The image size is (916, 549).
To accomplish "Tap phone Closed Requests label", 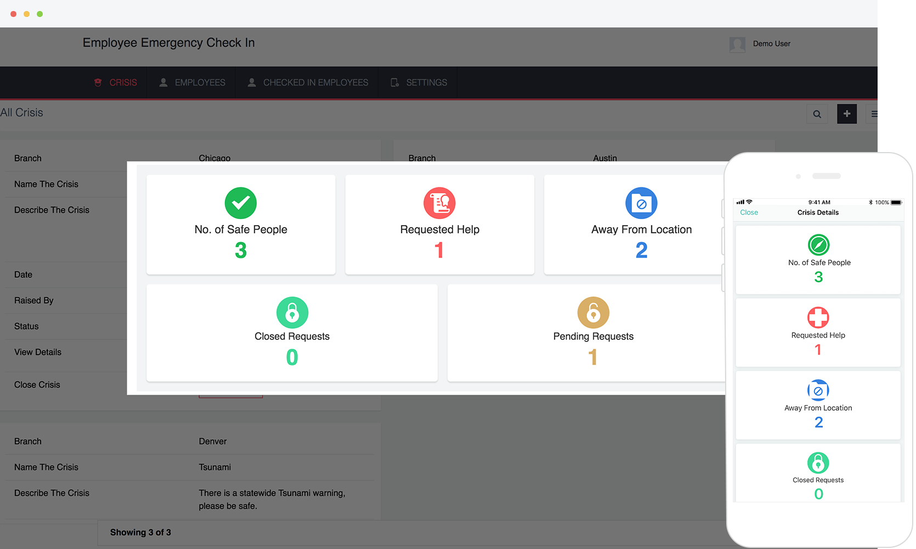I will (818, 480).
